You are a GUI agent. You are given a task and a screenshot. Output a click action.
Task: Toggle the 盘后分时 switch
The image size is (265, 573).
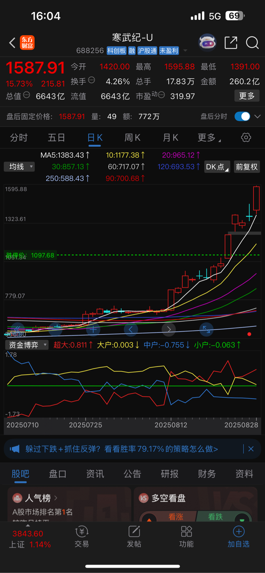(242, 117)
